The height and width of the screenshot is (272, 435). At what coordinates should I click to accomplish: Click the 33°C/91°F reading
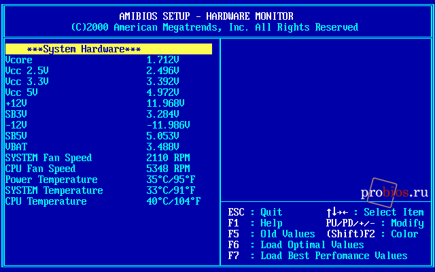click(x=171, y=190)
